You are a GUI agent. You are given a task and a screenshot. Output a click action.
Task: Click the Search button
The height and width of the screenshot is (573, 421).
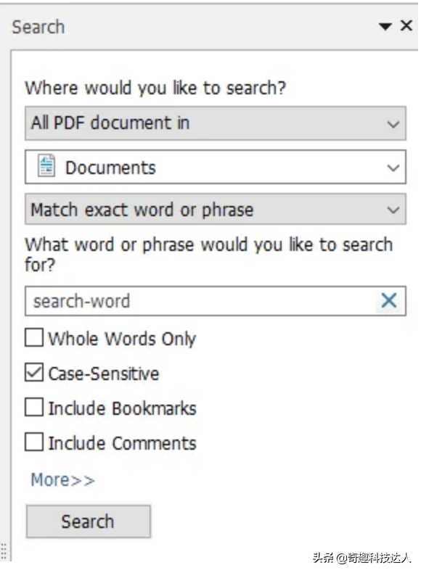(88, 522)
